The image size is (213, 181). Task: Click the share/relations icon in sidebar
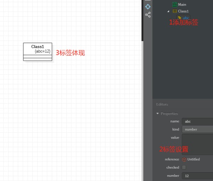148,15
